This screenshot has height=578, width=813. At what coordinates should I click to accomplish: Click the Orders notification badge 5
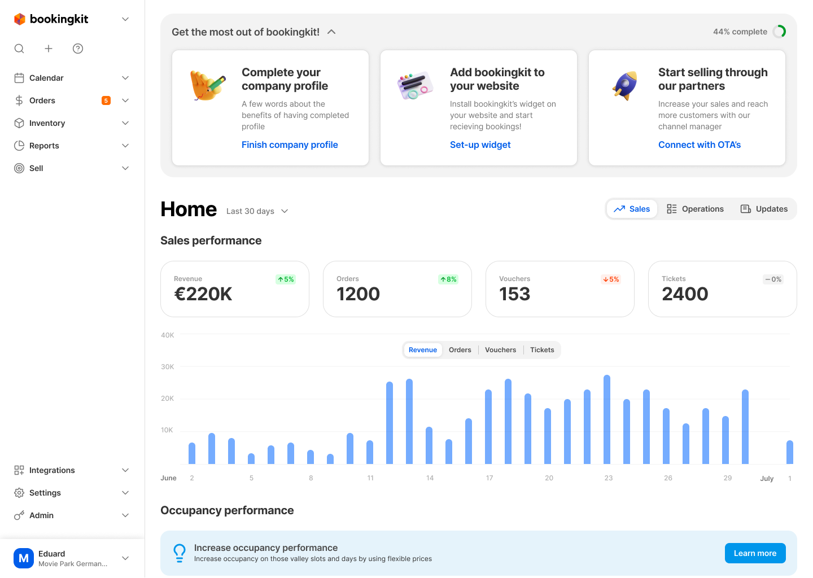pos(106,100)
